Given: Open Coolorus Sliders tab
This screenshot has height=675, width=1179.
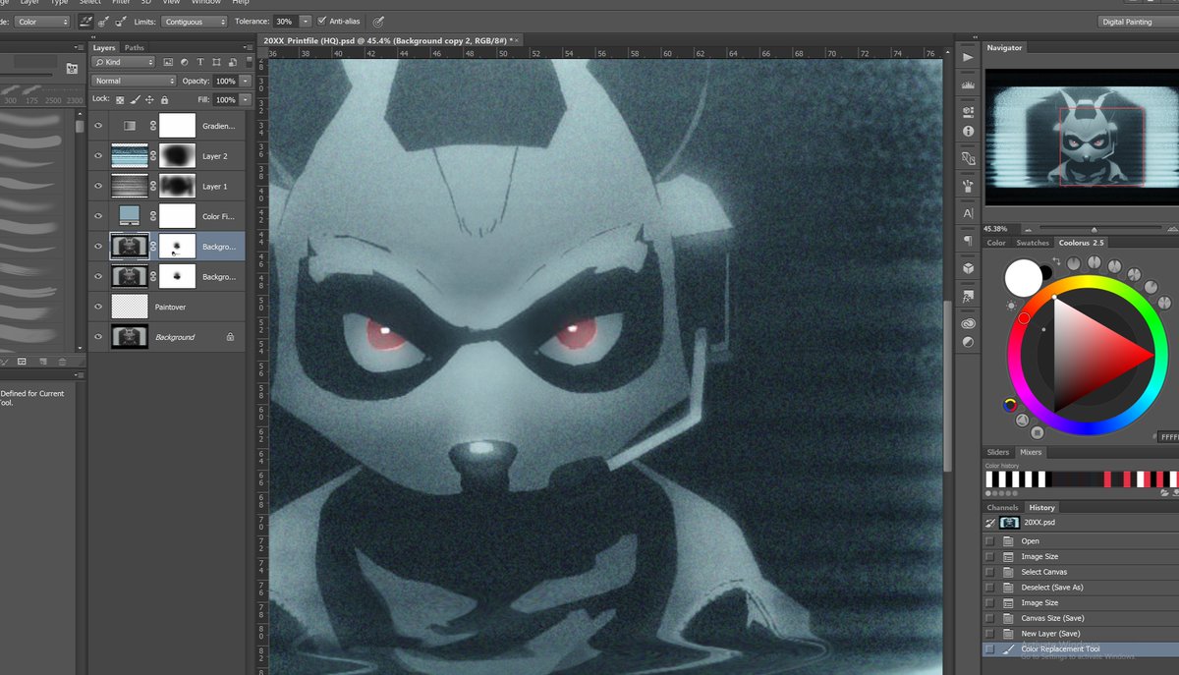Looking at the screenshot, I should (998, 452).
